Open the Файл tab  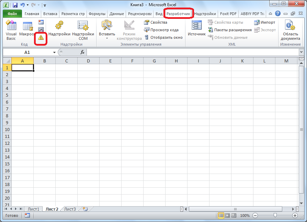click(x=12, y=14)
